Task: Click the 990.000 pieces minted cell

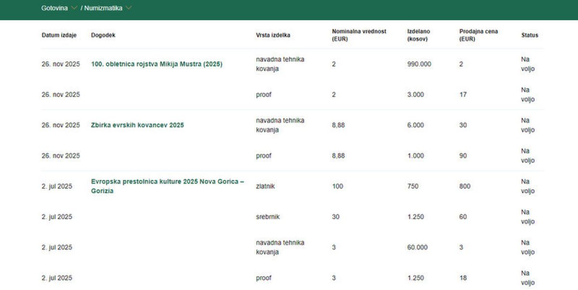Action: tap(419, 64)
